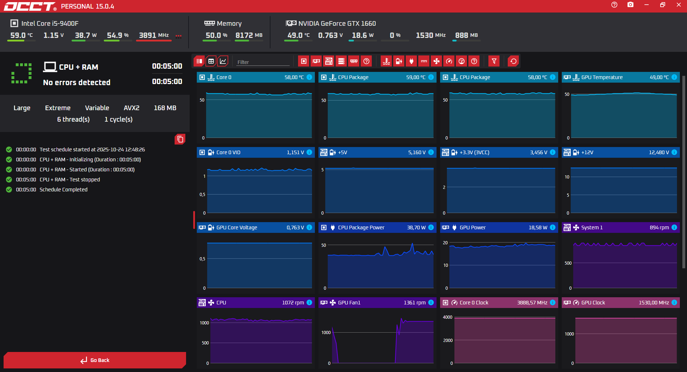Click the Go Back button

[95, 360]
